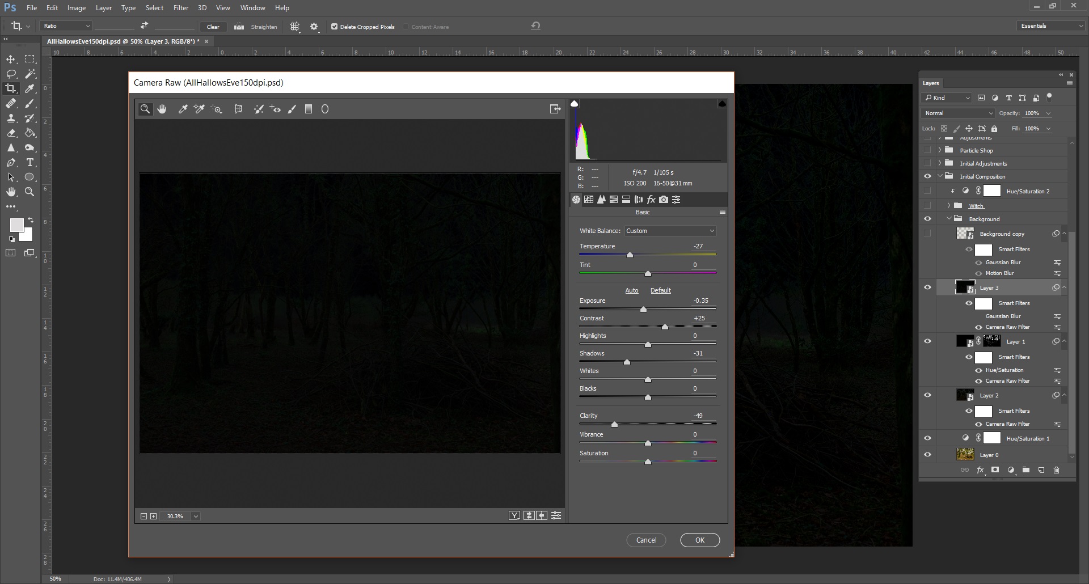Toggle full screen mode in Camera Raw
The height and width of the screenshot is (584, 1089).
pyautogui.click(x=555, y=109)
